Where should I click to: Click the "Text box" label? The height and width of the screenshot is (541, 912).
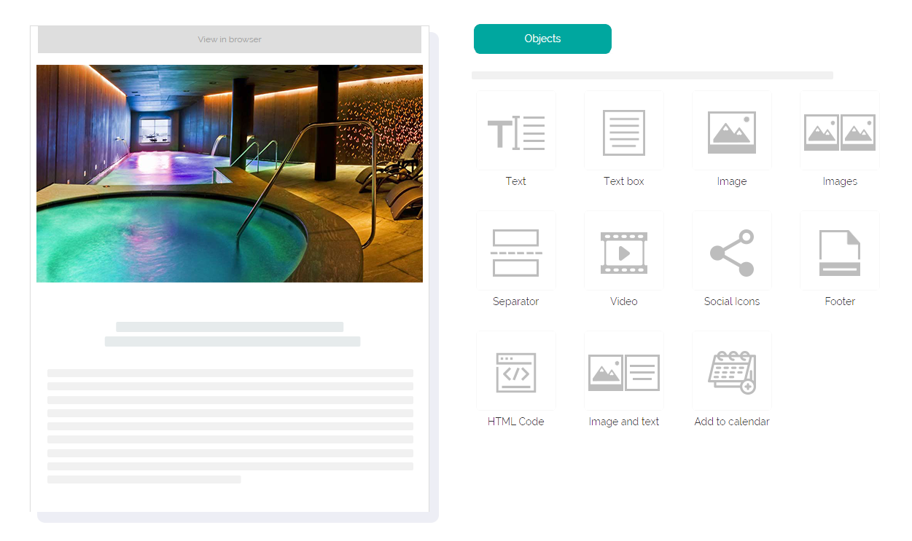coord(624,181)
